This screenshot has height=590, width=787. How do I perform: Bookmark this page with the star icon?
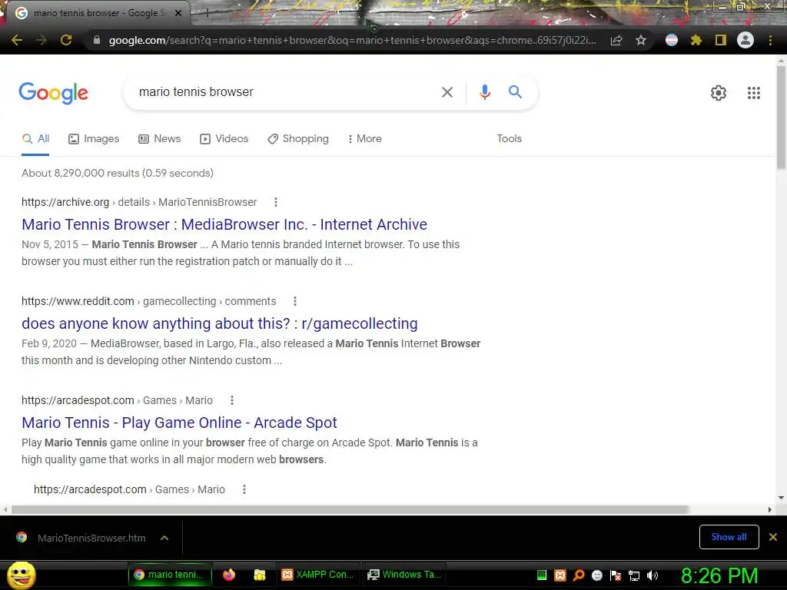[x=640, y=40]
